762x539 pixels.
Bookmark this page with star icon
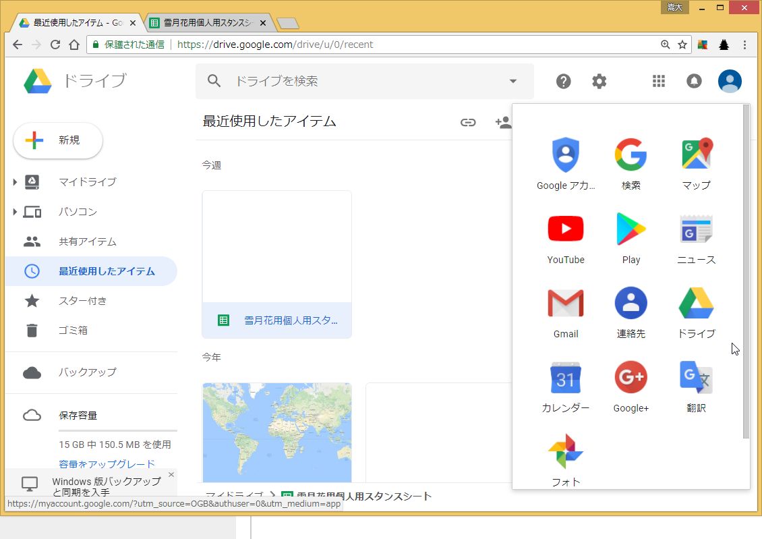[x=682, y=45]
